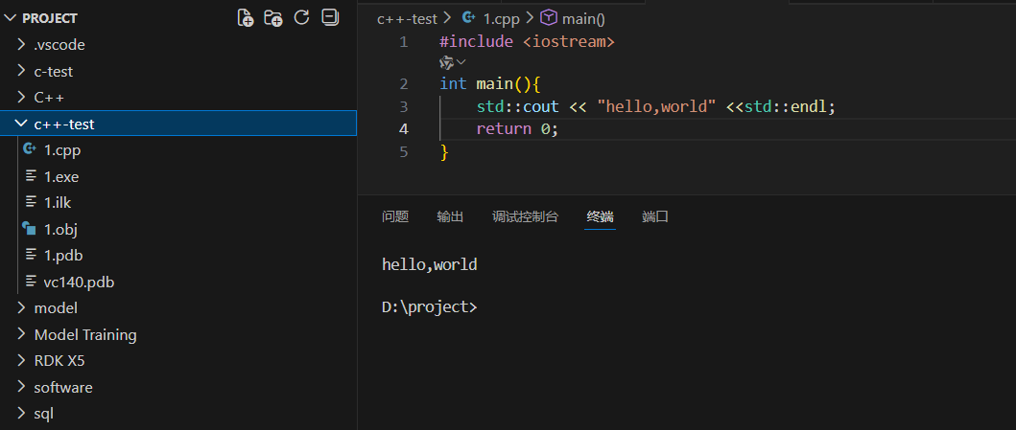Image resolution: width=1016 pixels, height=430 pixels.
Task: Click the New File icon in explorer header
Action: (x=246, y=17)
